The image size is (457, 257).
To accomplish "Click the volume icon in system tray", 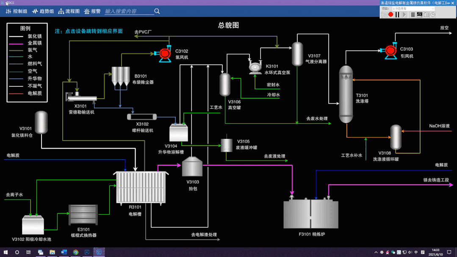I will (410, 252).
